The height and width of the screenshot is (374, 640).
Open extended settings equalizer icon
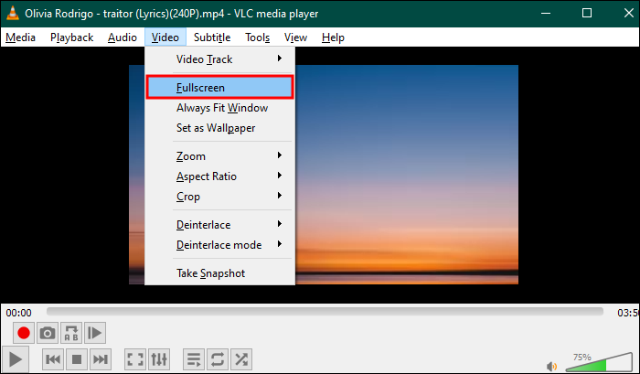coord(159,359)
